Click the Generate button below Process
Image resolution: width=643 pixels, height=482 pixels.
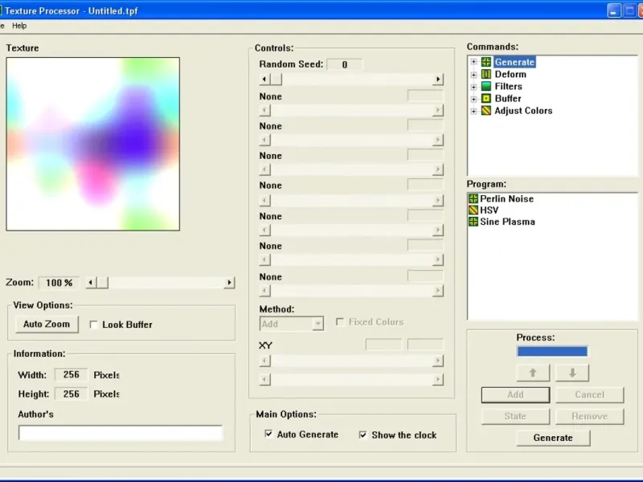[553, 438]
